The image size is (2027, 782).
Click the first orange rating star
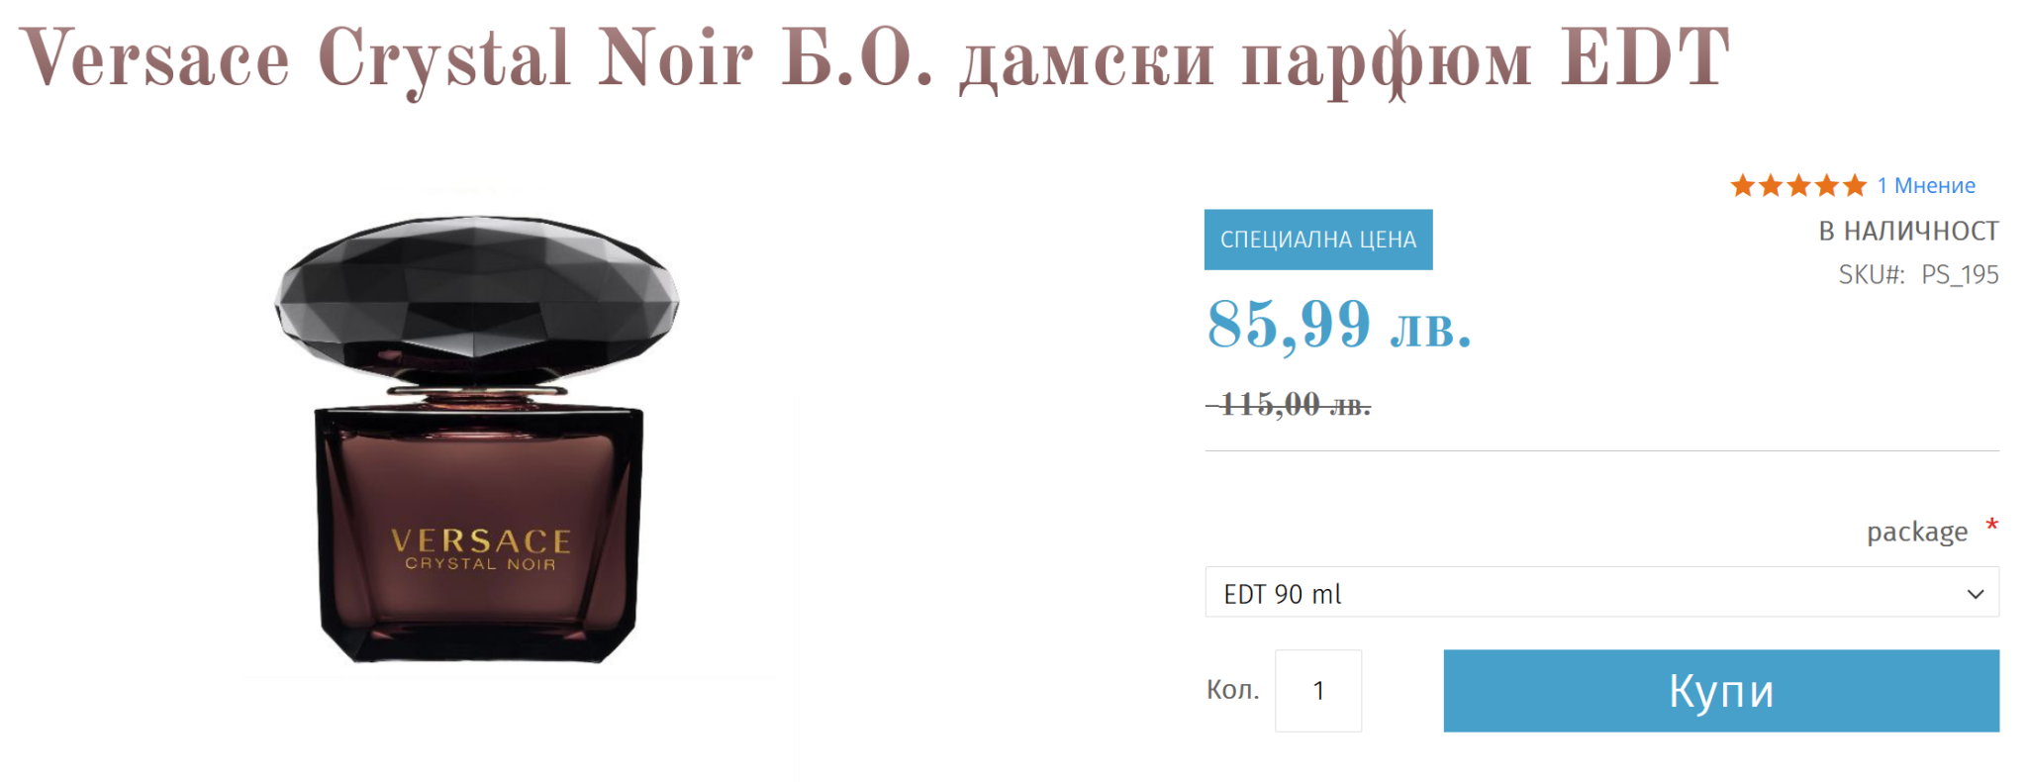click(1743, 185)
